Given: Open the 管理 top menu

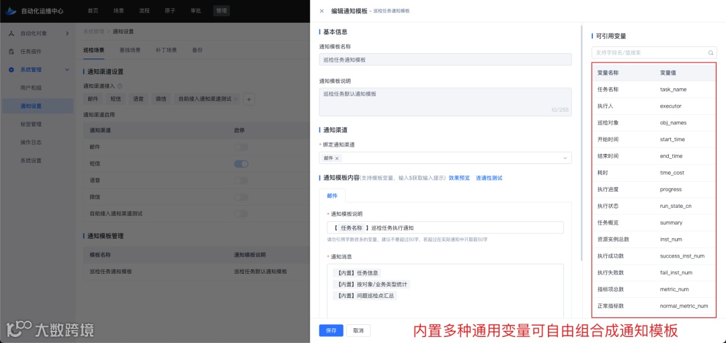Looking at the screenshot, I should tap(221, 11).
